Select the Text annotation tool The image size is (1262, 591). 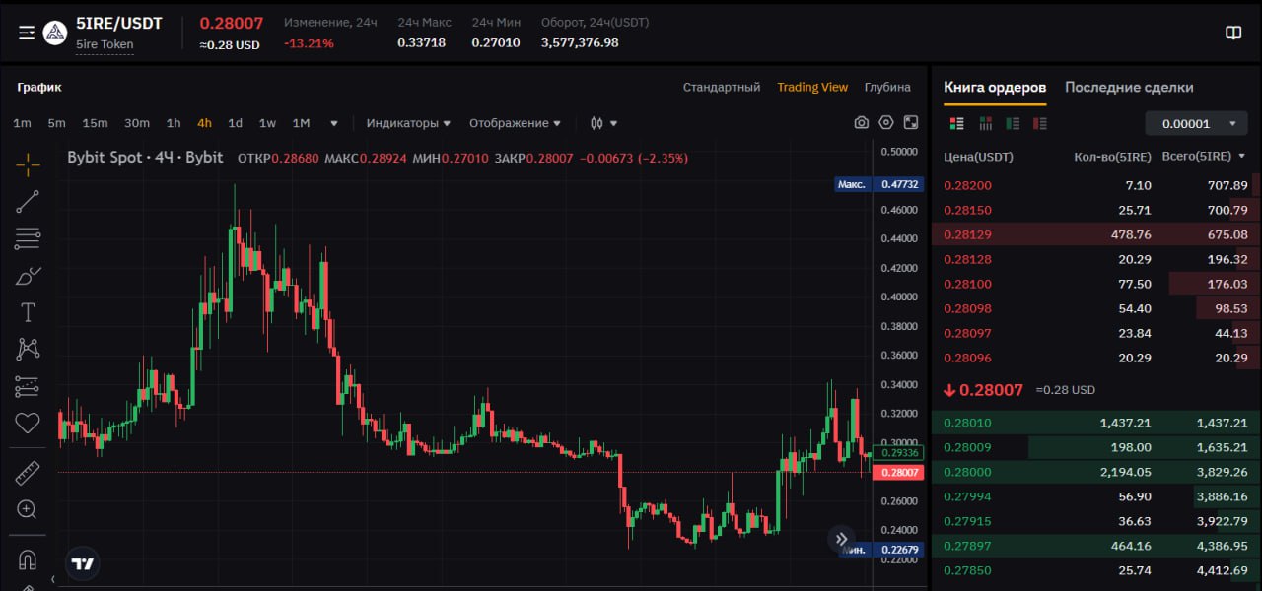(x=28, y=312)
